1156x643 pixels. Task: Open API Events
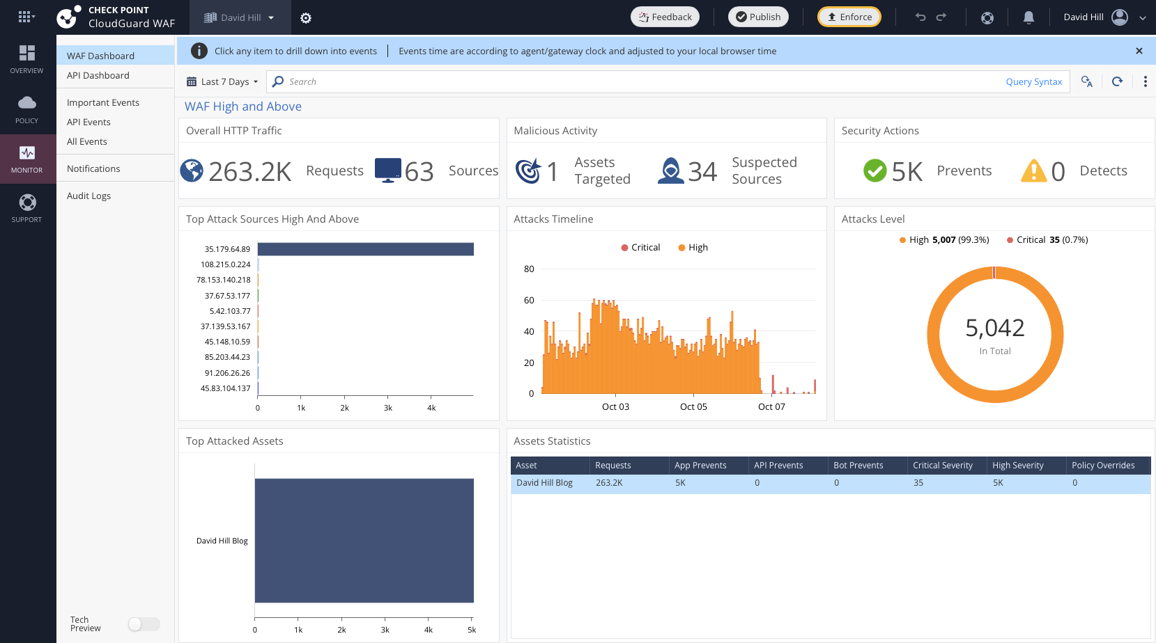115,122
